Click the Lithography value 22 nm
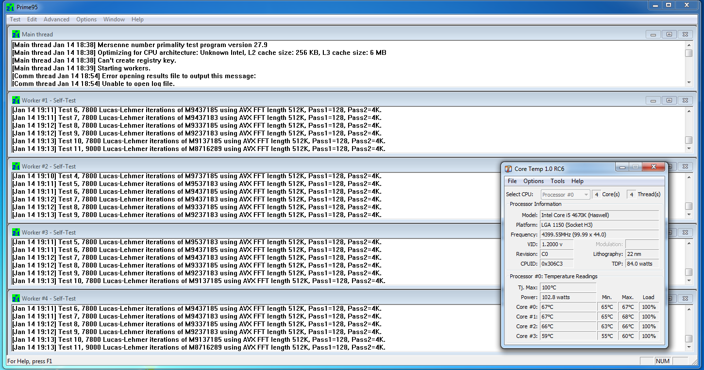Image resolution: width=704 pixels, height=370 pixels. pos(642,254)
